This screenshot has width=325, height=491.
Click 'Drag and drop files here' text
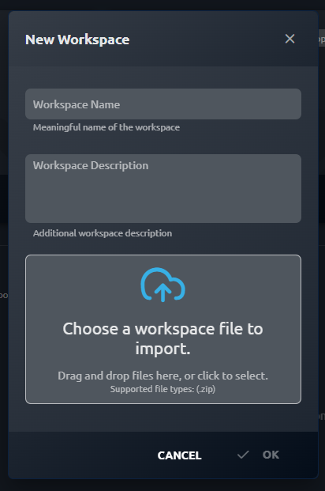pos(120,376)
